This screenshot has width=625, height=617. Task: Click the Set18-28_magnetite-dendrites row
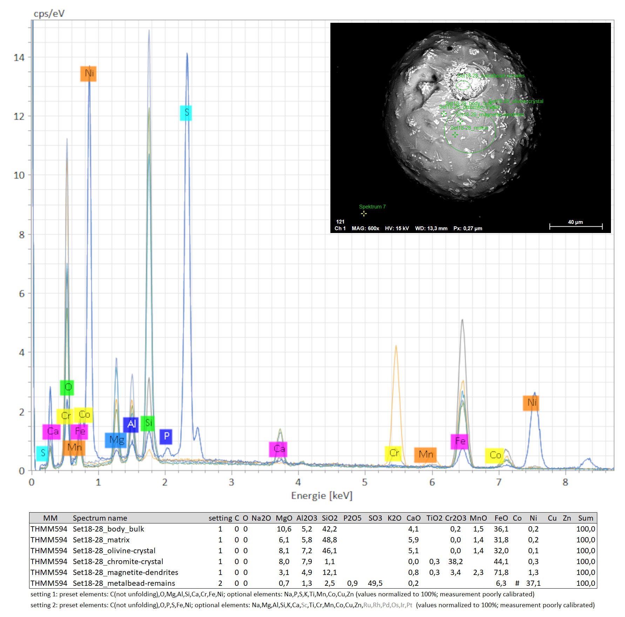point(125,572)
